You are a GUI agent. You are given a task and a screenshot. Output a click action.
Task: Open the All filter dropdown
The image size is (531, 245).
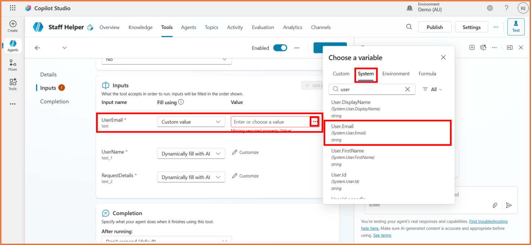click(x=432, y=89)
